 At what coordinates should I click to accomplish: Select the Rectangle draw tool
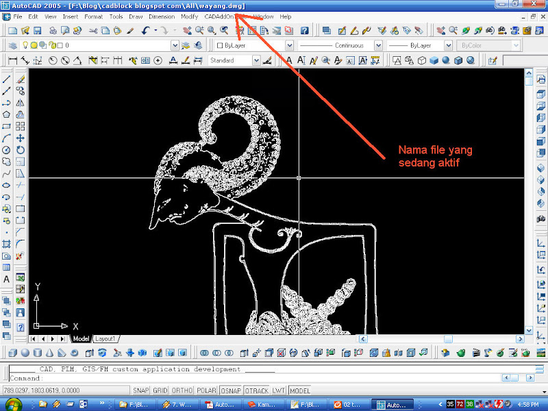tap(6, 127)
